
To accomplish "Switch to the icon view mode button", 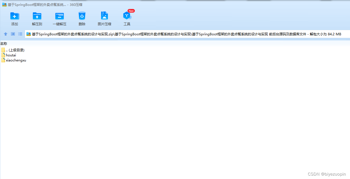I will tap(13, 34).
